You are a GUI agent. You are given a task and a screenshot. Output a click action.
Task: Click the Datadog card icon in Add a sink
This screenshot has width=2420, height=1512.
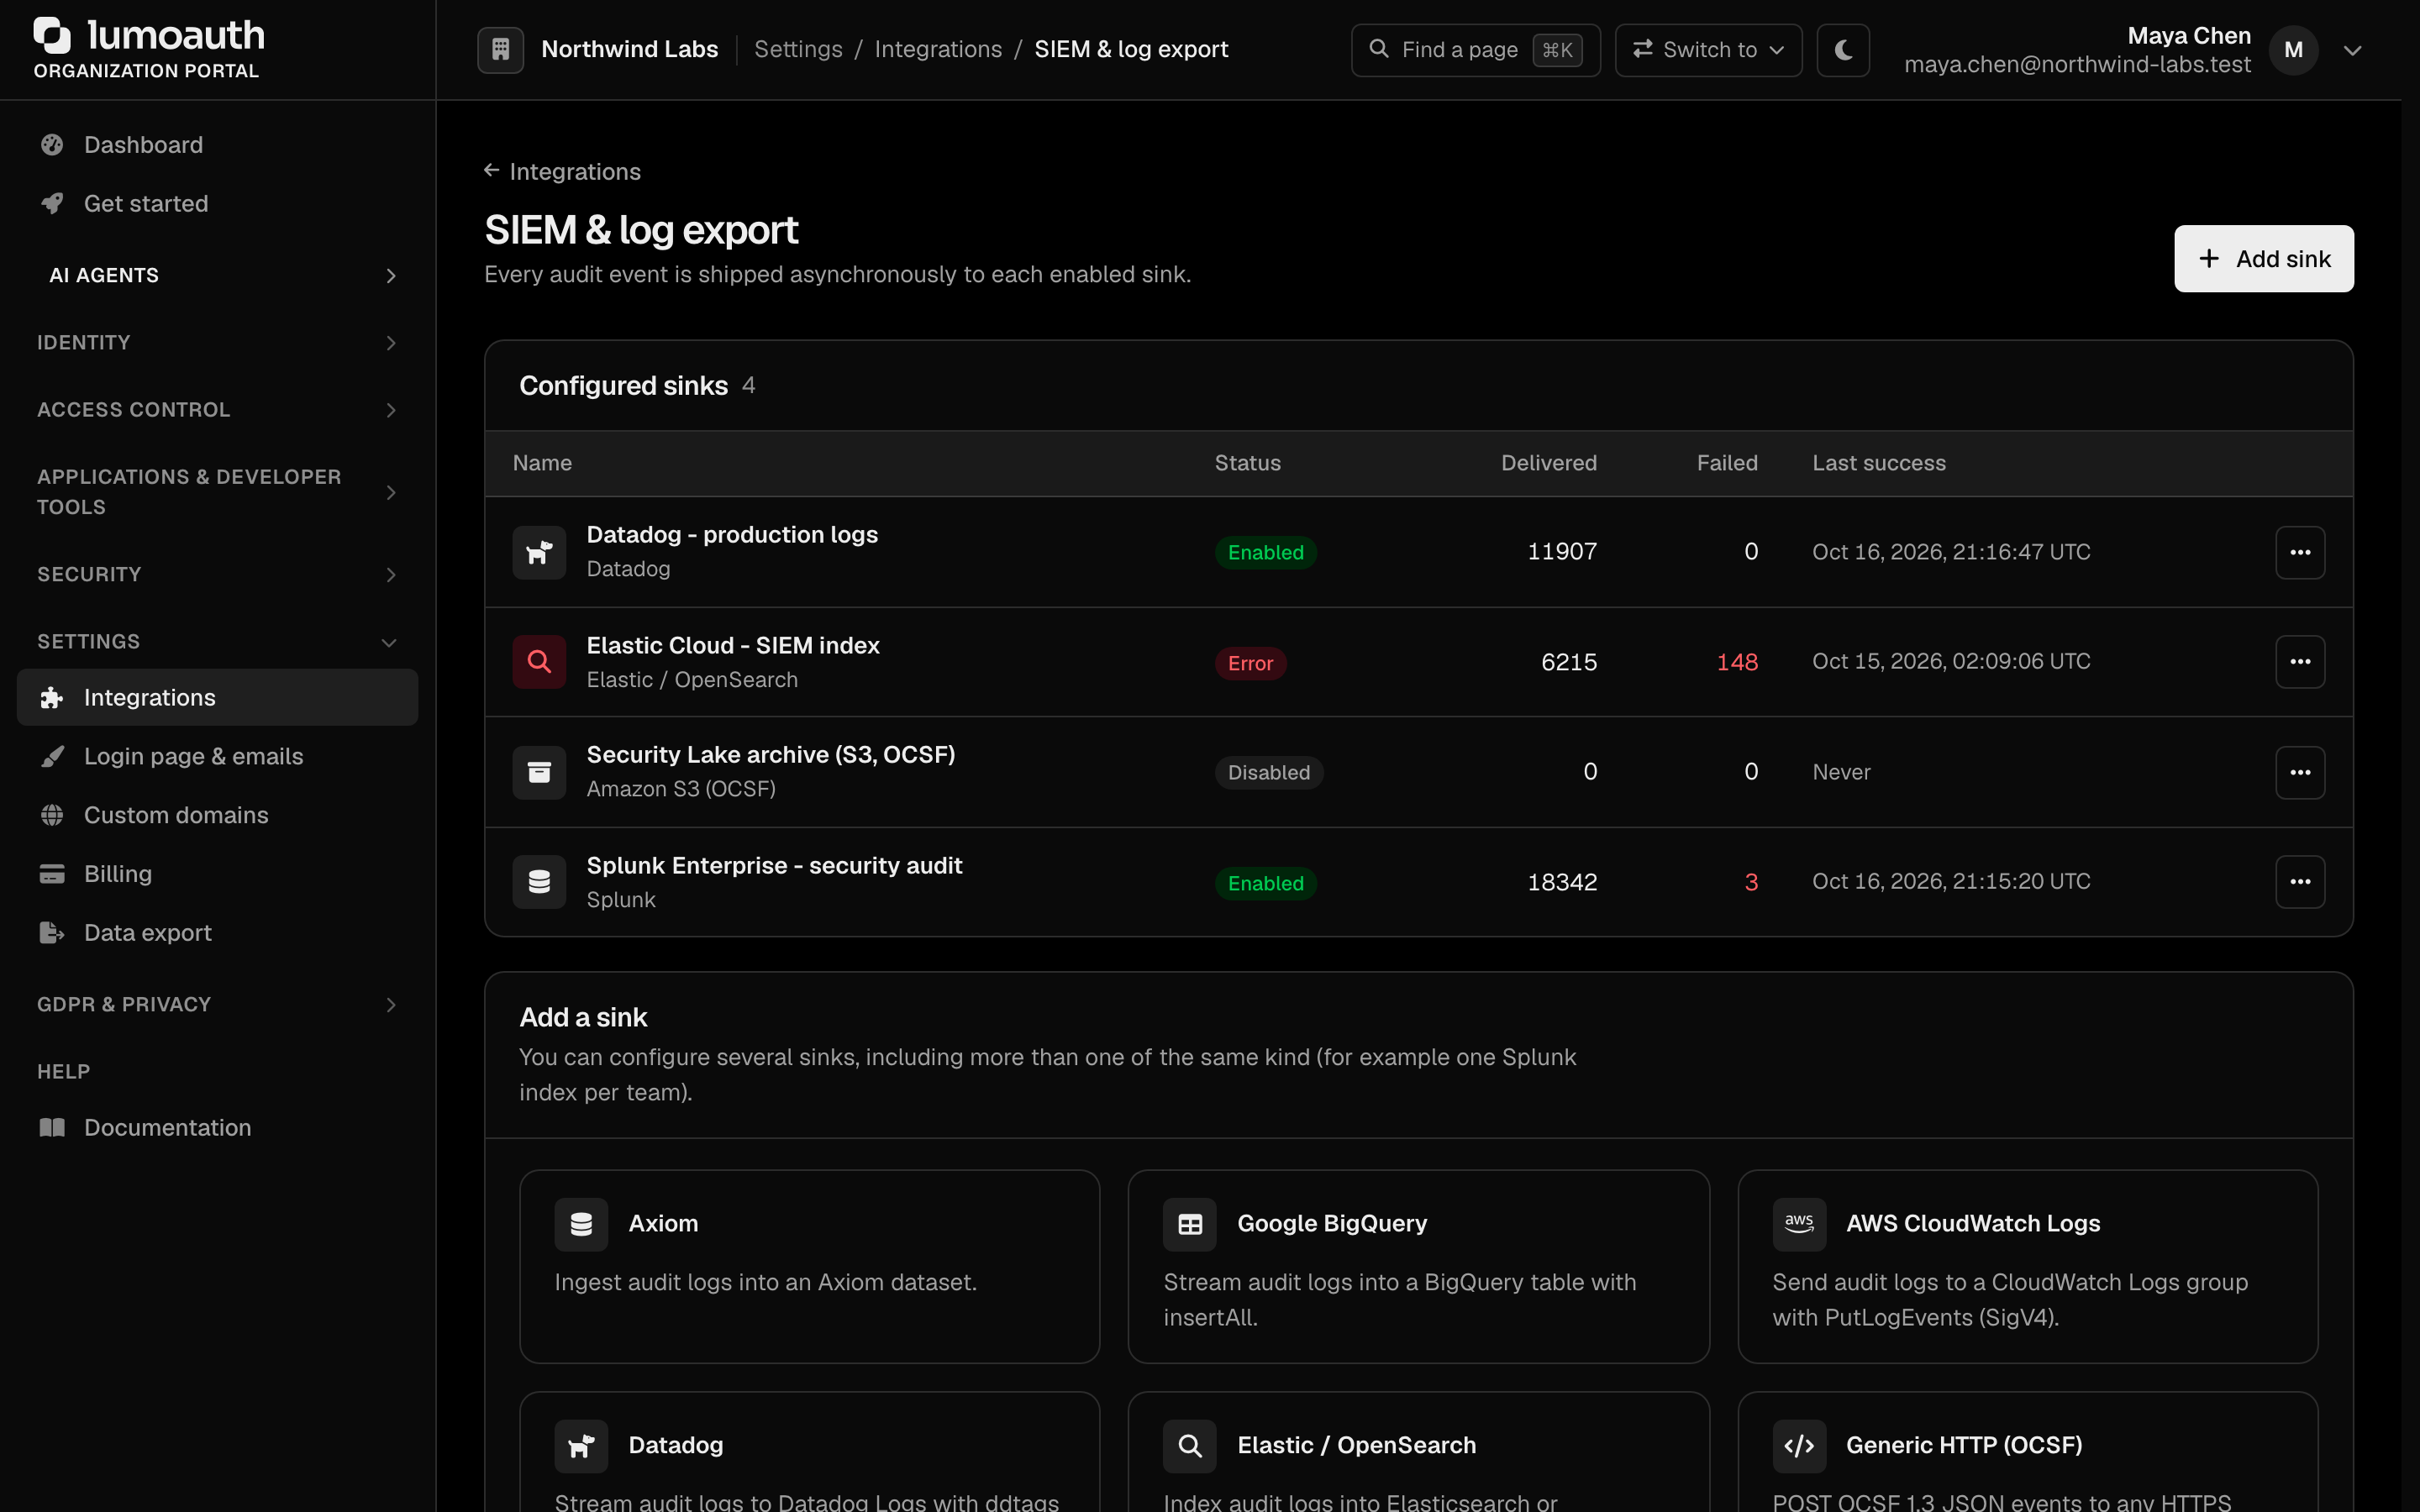tap(581, 1446)
